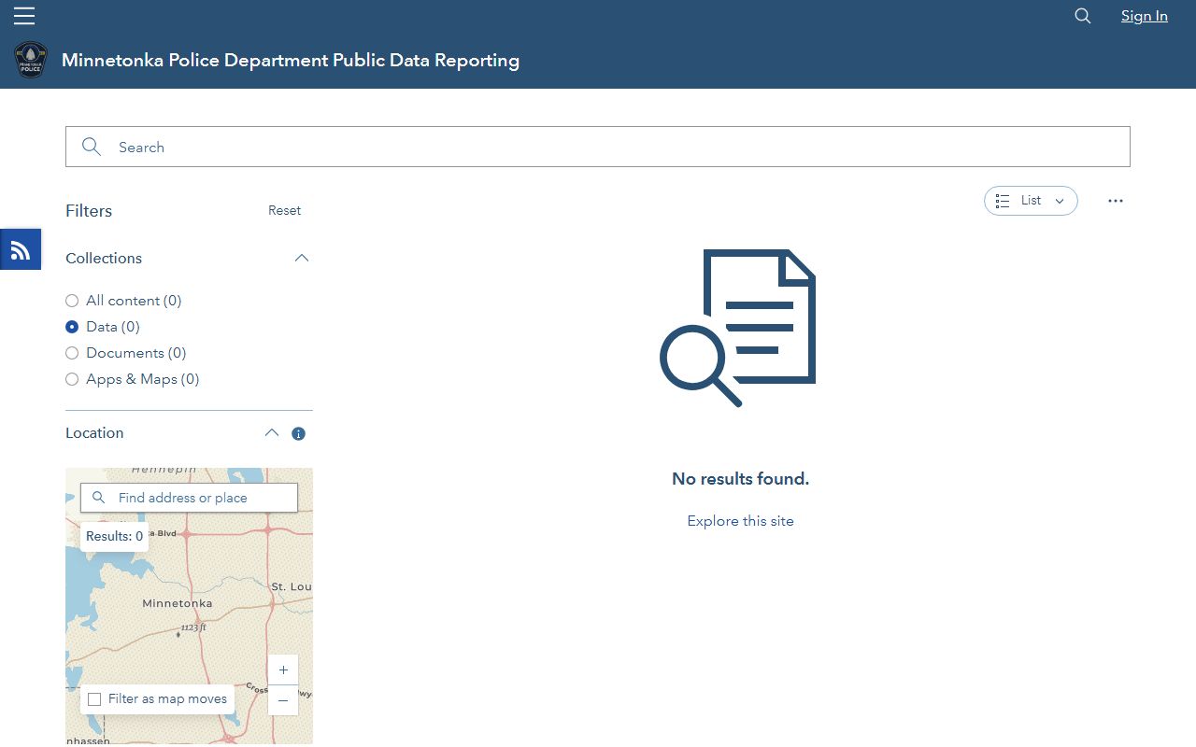Zoom out on the location map
The height and width of the screenshot is (747, 1196).
[x=283, y=700]
